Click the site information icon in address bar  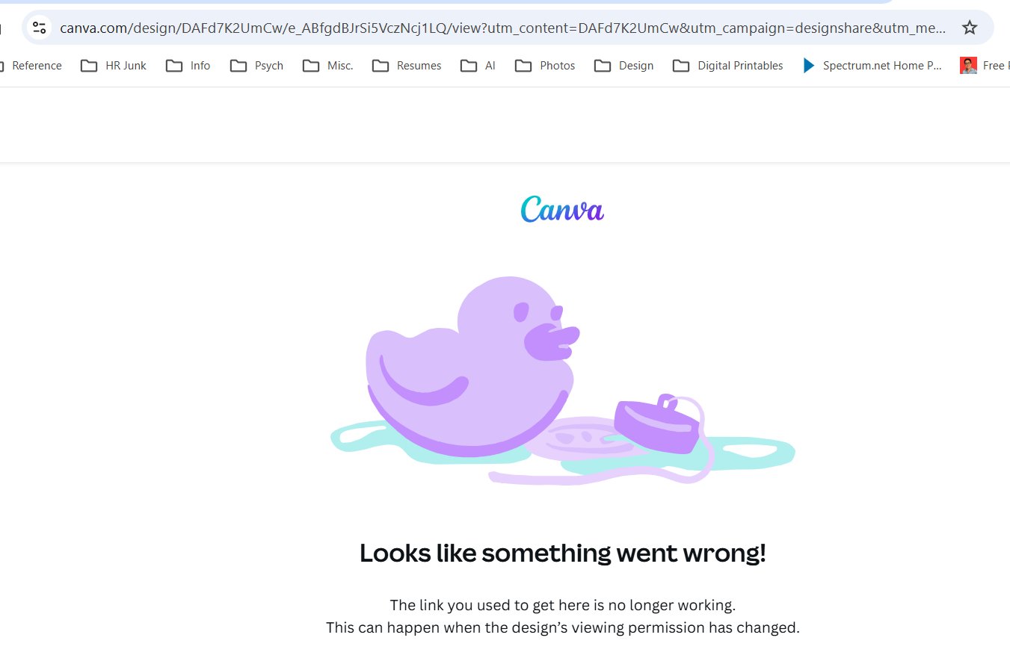pyautogui.click(x=40, y=28)
